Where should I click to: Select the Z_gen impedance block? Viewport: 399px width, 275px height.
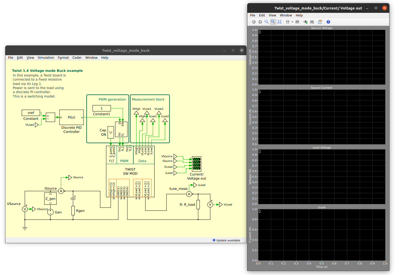(50, 199)
